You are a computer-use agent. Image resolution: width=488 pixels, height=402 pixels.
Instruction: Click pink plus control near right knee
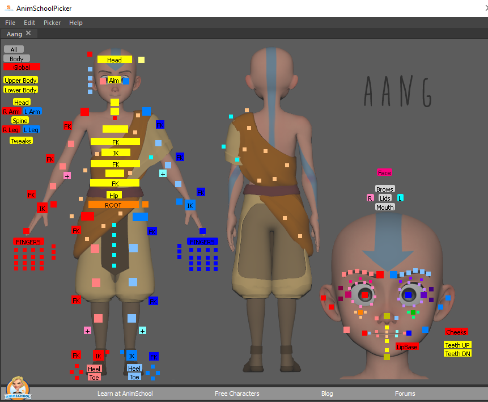[x=87, y=331]
